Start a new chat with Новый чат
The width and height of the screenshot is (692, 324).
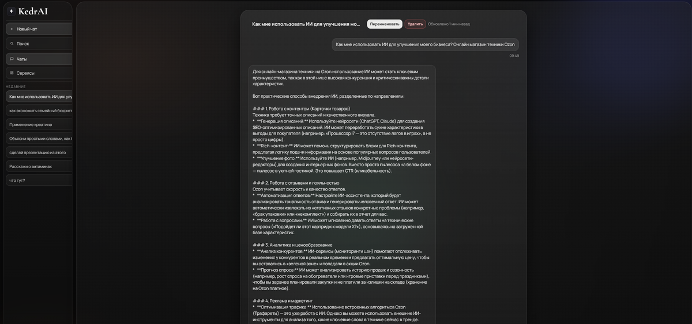tap(39, 29)
